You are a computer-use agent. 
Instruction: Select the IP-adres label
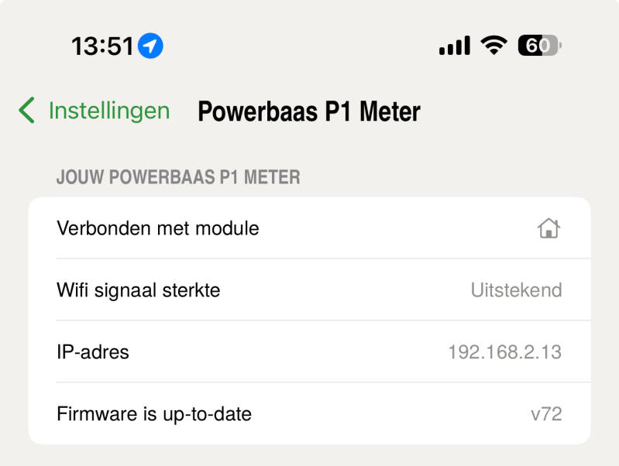[93, 352]
